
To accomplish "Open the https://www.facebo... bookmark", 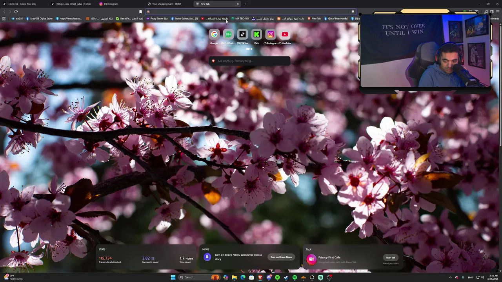I will [x=69, y=18].
